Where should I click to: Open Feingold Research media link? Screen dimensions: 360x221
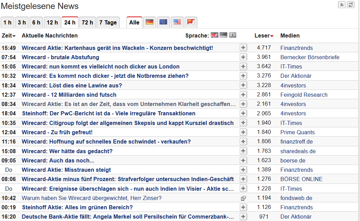click(x=304, y=95)
